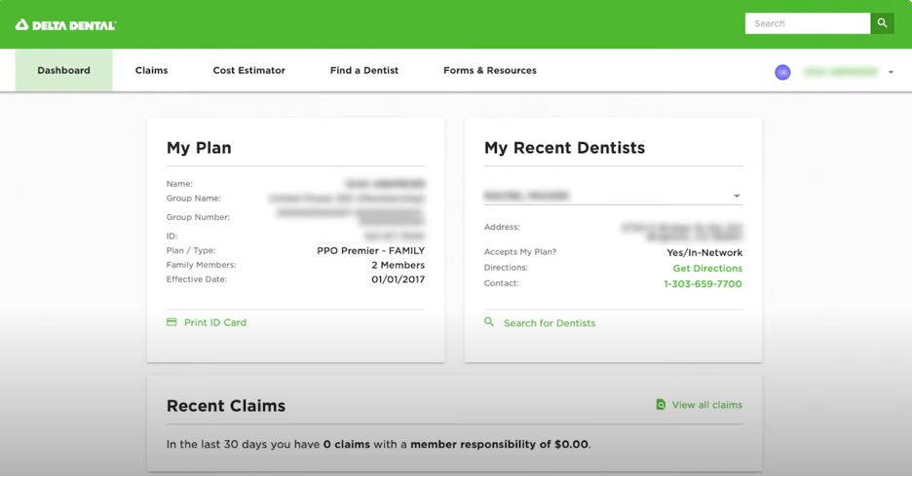Click the My Plan heading
Viewport: 912px width, 477px height.
click(x=199, y=148)
